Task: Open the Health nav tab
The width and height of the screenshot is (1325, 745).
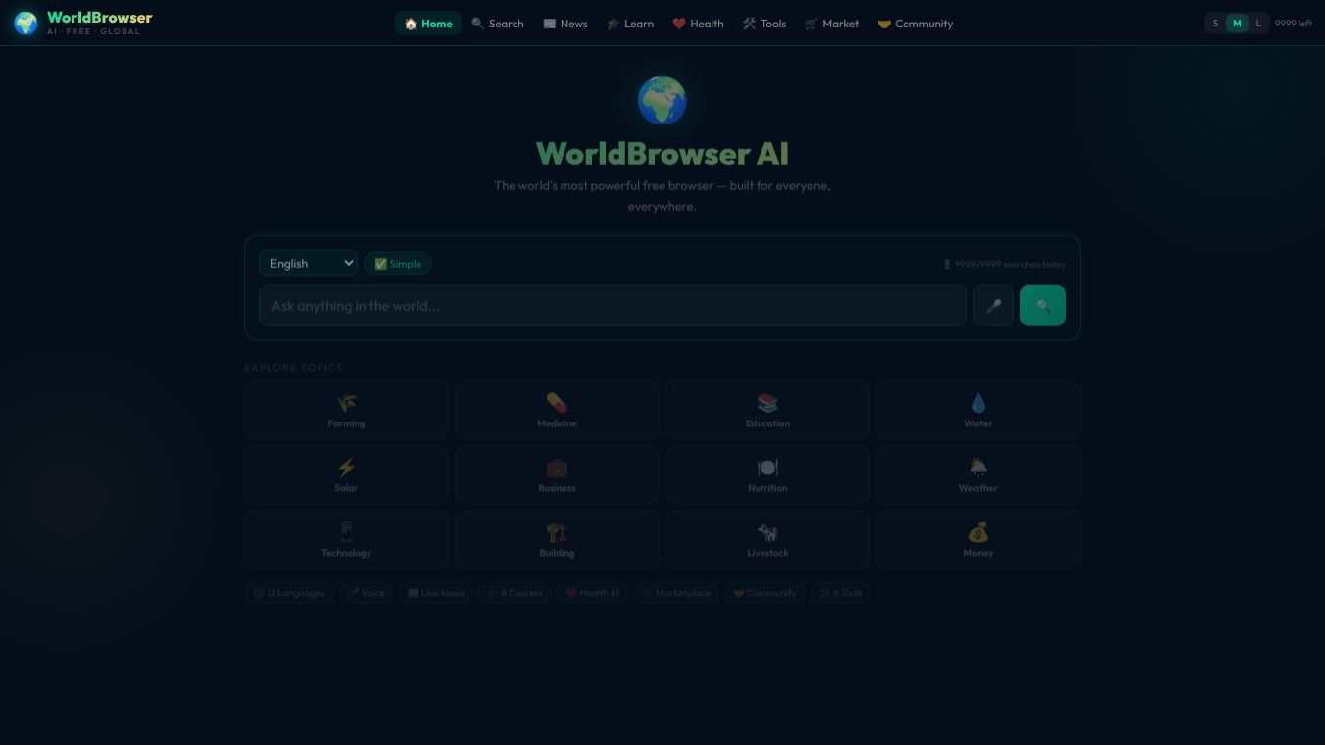Action: (698, 24)
